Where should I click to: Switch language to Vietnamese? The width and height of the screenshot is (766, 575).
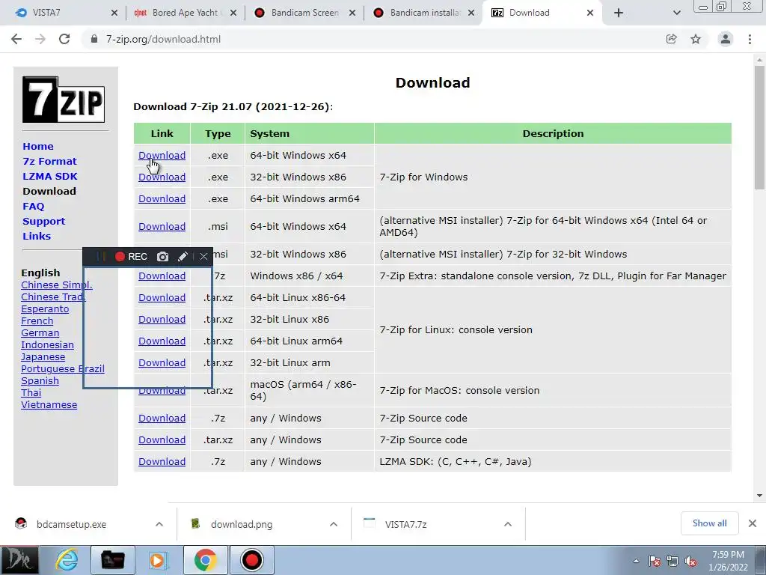pyautogui.click(x=49, y=405)
